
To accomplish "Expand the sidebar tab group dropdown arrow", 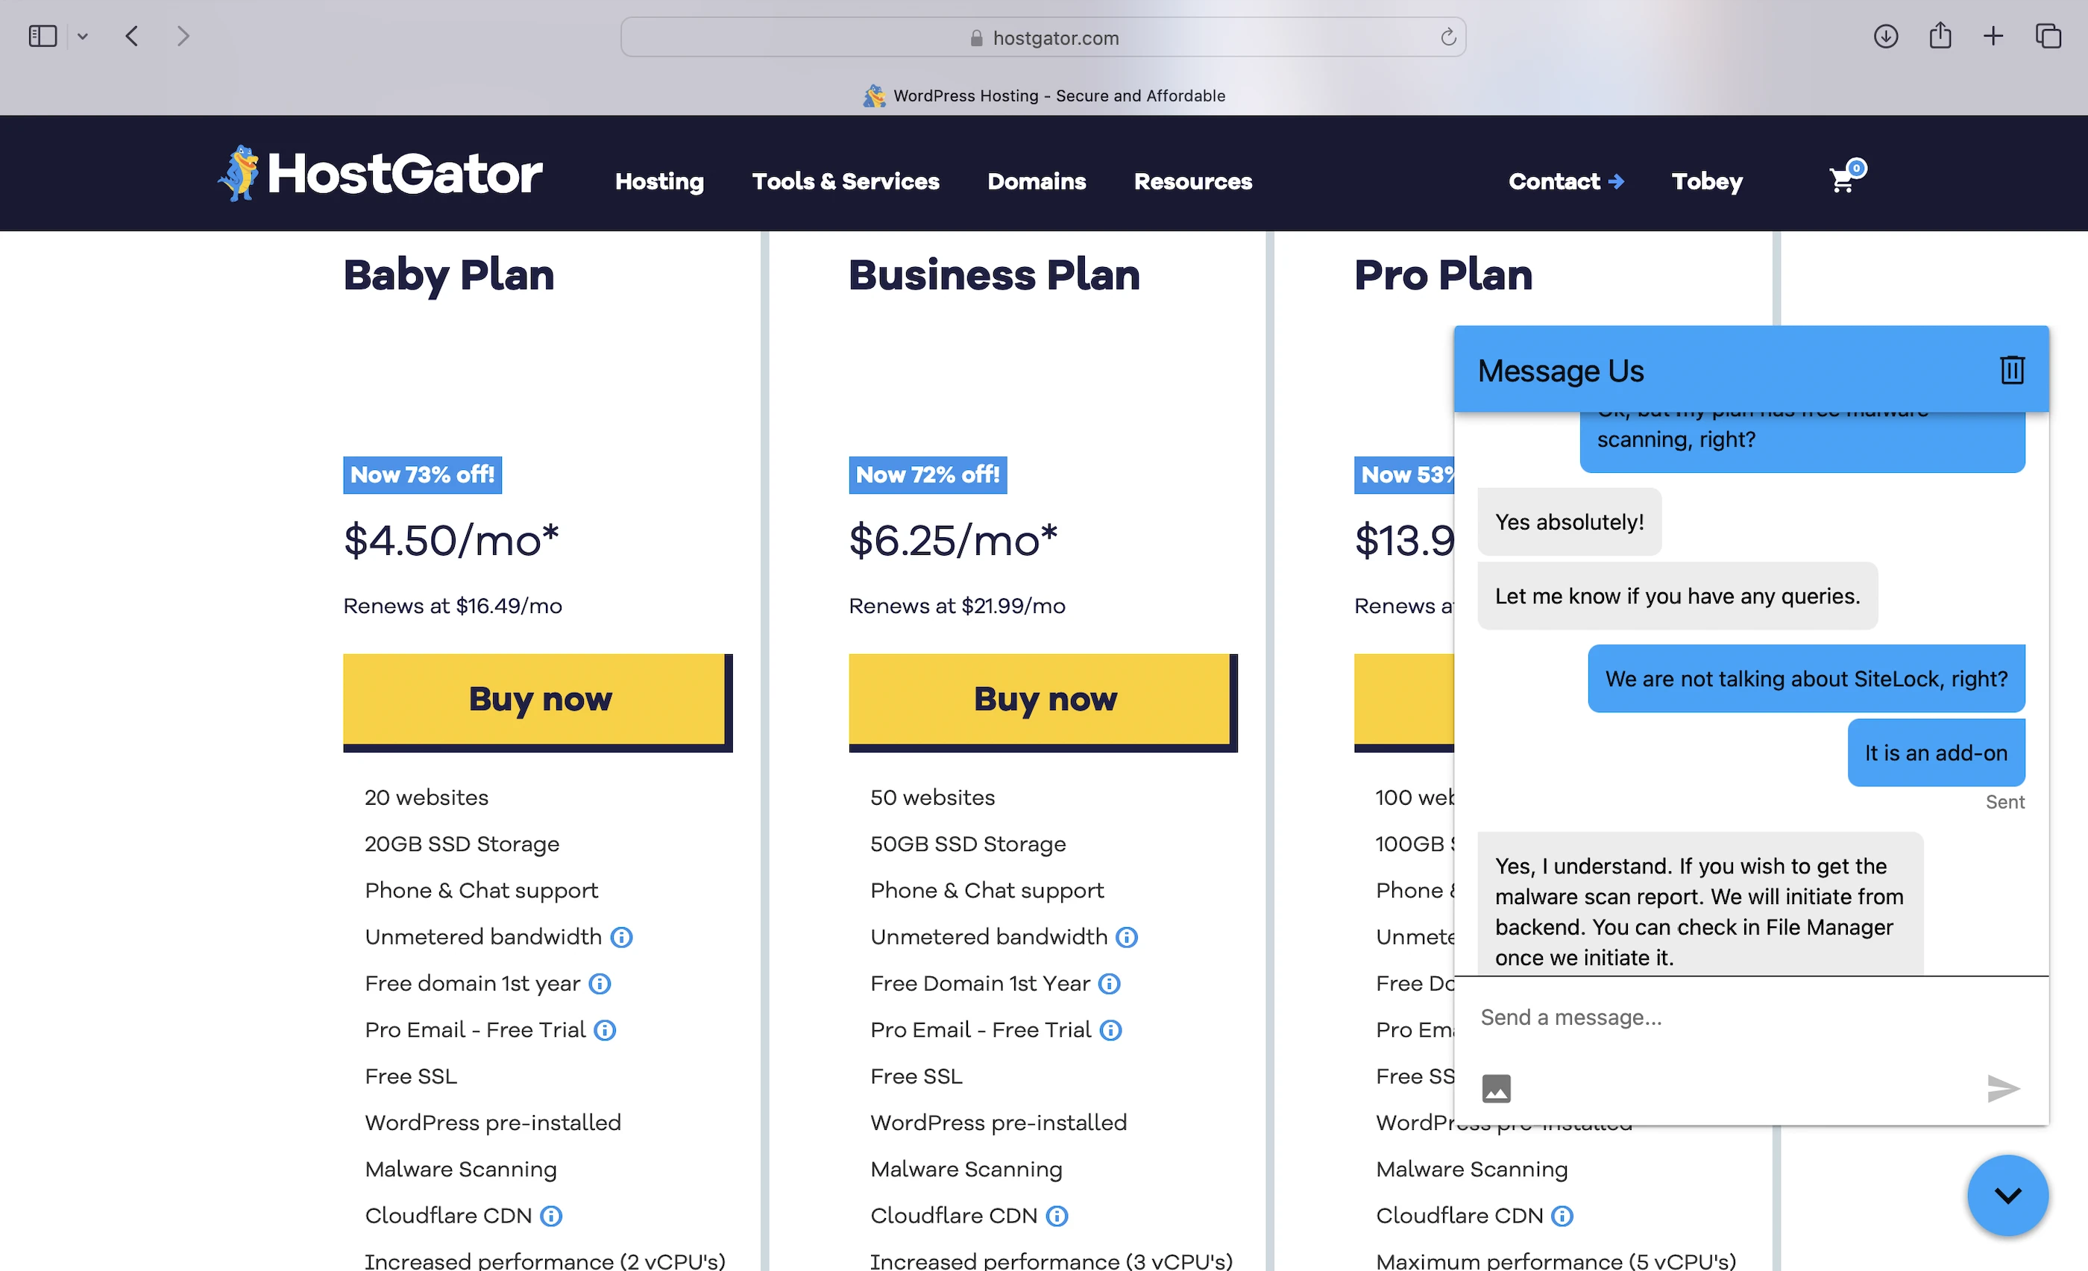I will [x=82, y=37].
